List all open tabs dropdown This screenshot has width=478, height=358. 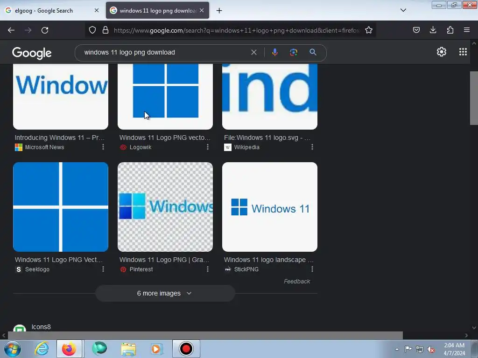coord(403,10)
